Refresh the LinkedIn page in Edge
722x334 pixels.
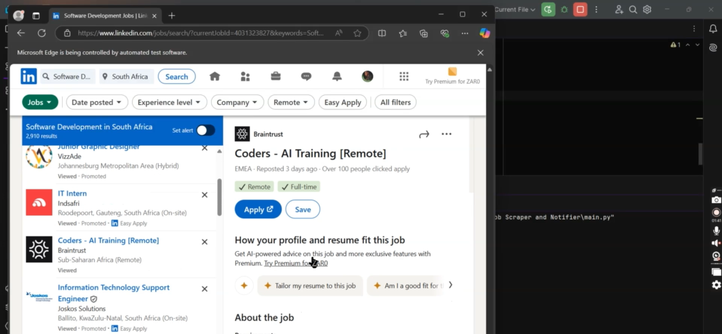tap(42, 33)
